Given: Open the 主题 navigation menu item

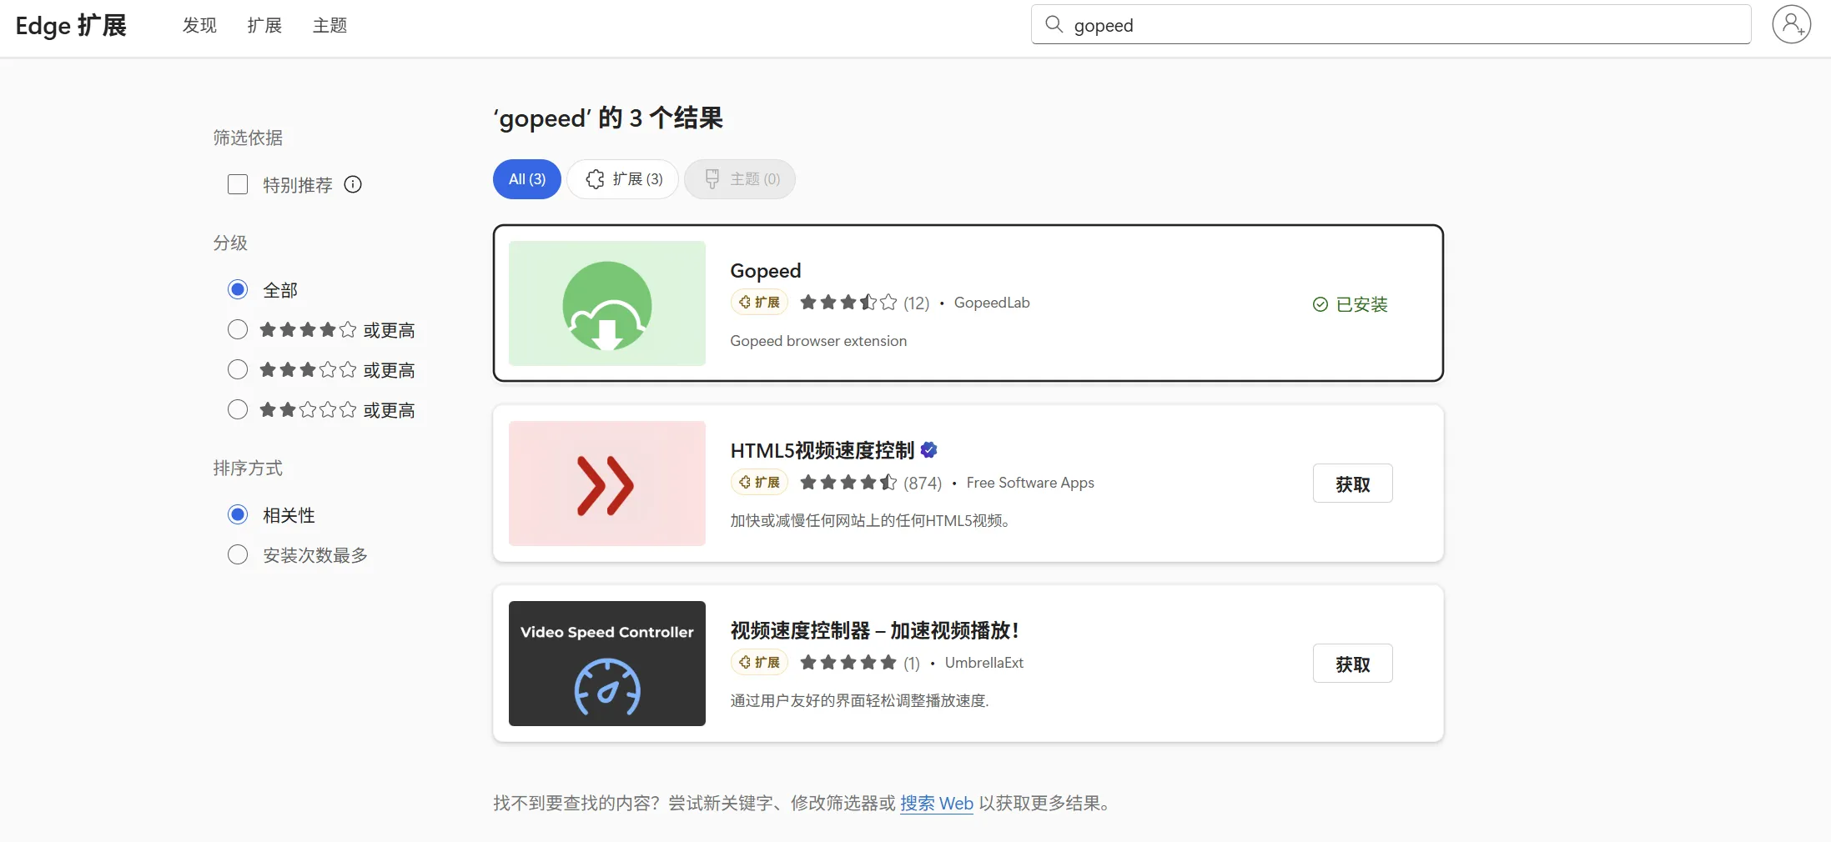Looking at the screenshot, I should pos(329,25).
